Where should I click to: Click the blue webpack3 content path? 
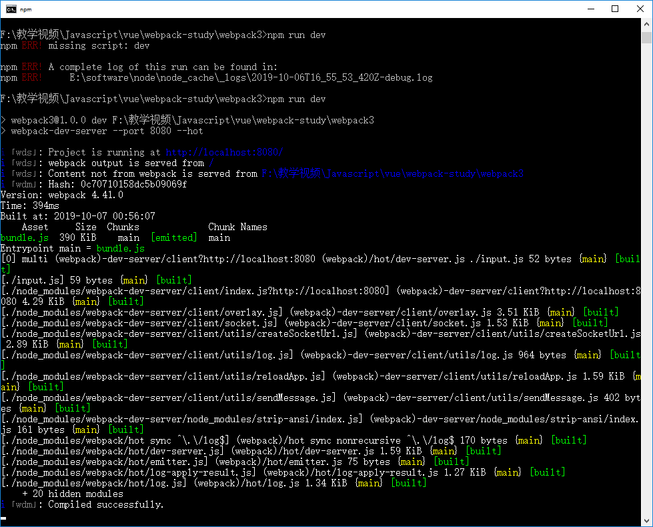392,173
